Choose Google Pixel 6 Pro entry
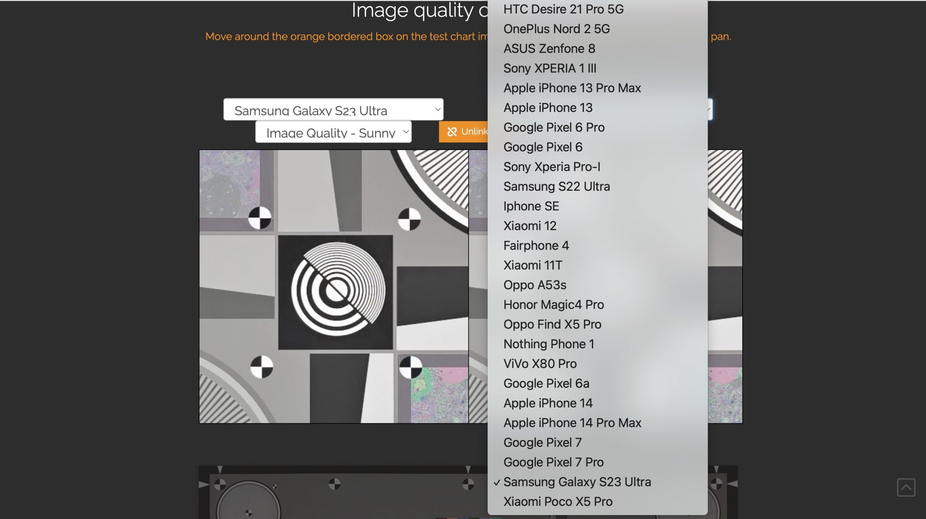This screenshot has height=519, width=926. (x=554, y=128)
